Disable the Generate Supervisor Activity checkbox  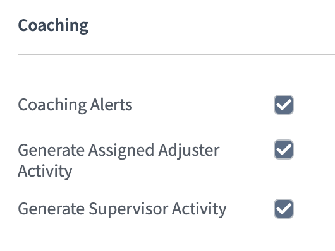284,209
